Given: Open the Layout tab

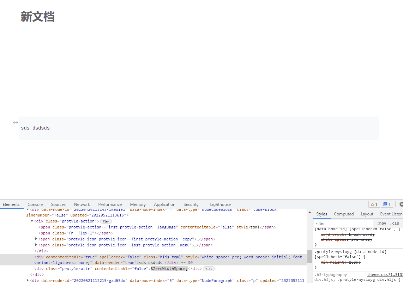Looking at the screenshot, I should [x=367, y=214].
